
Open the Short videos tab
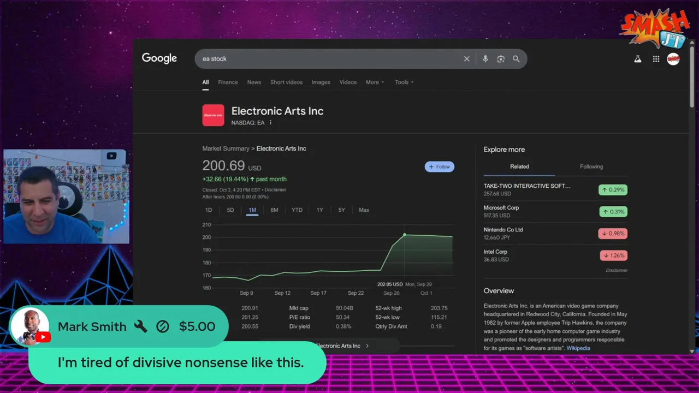(286, 82)
